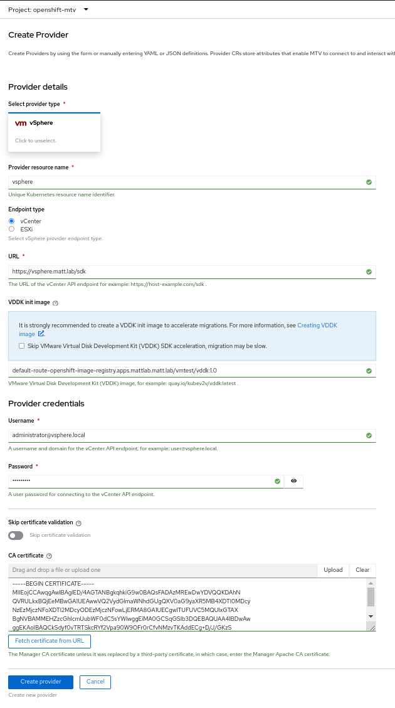Screen dimensions: 395x708
Task: Click the green check icon in the URL field
Action: point(369,272)
